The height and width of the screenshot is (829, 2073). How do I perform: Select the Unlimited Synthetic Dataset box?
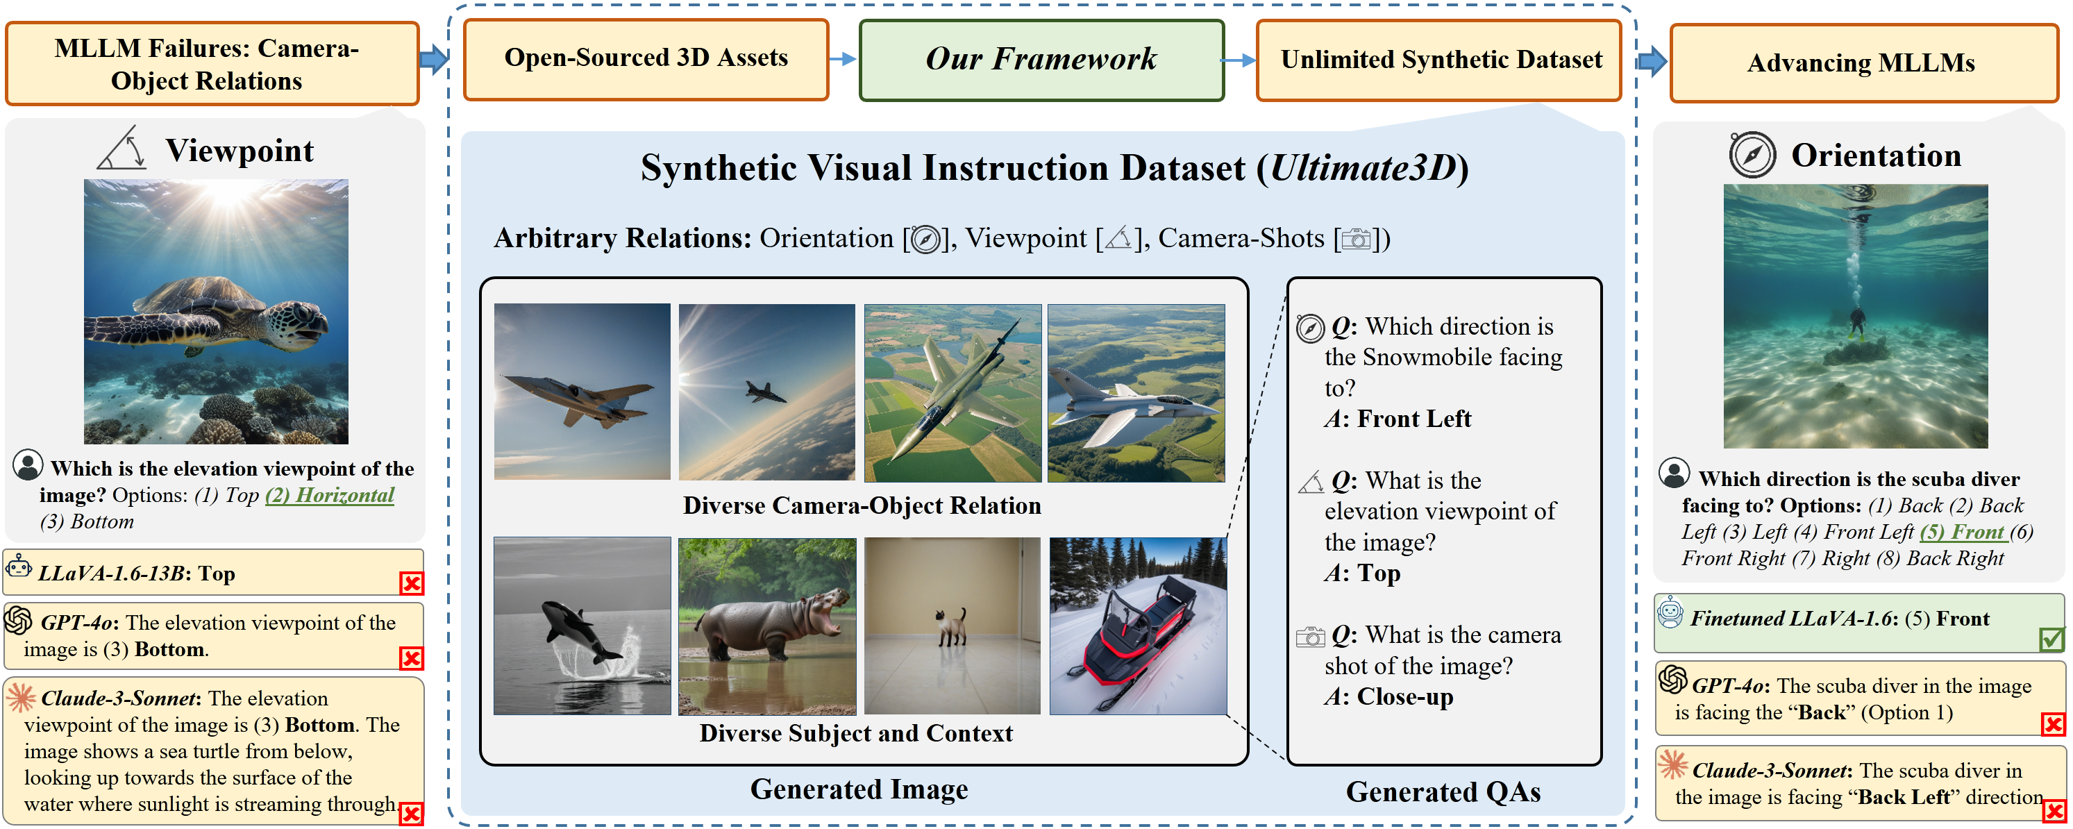[x=1439, y=60]
